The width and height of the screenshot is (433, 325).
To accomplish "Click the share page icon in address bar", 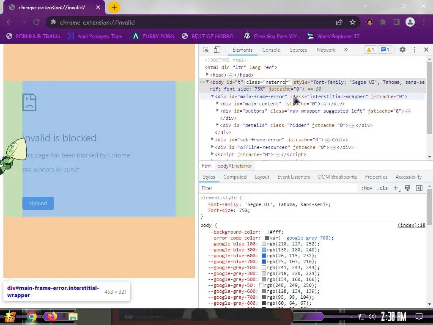I will [339, 22].
